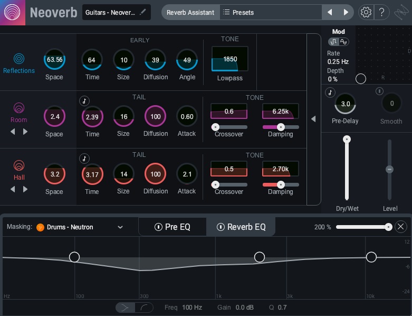Toggle Reverb EQ power button
The width and height of the screenshot is (412, 316).
click(x=221, y=227)
